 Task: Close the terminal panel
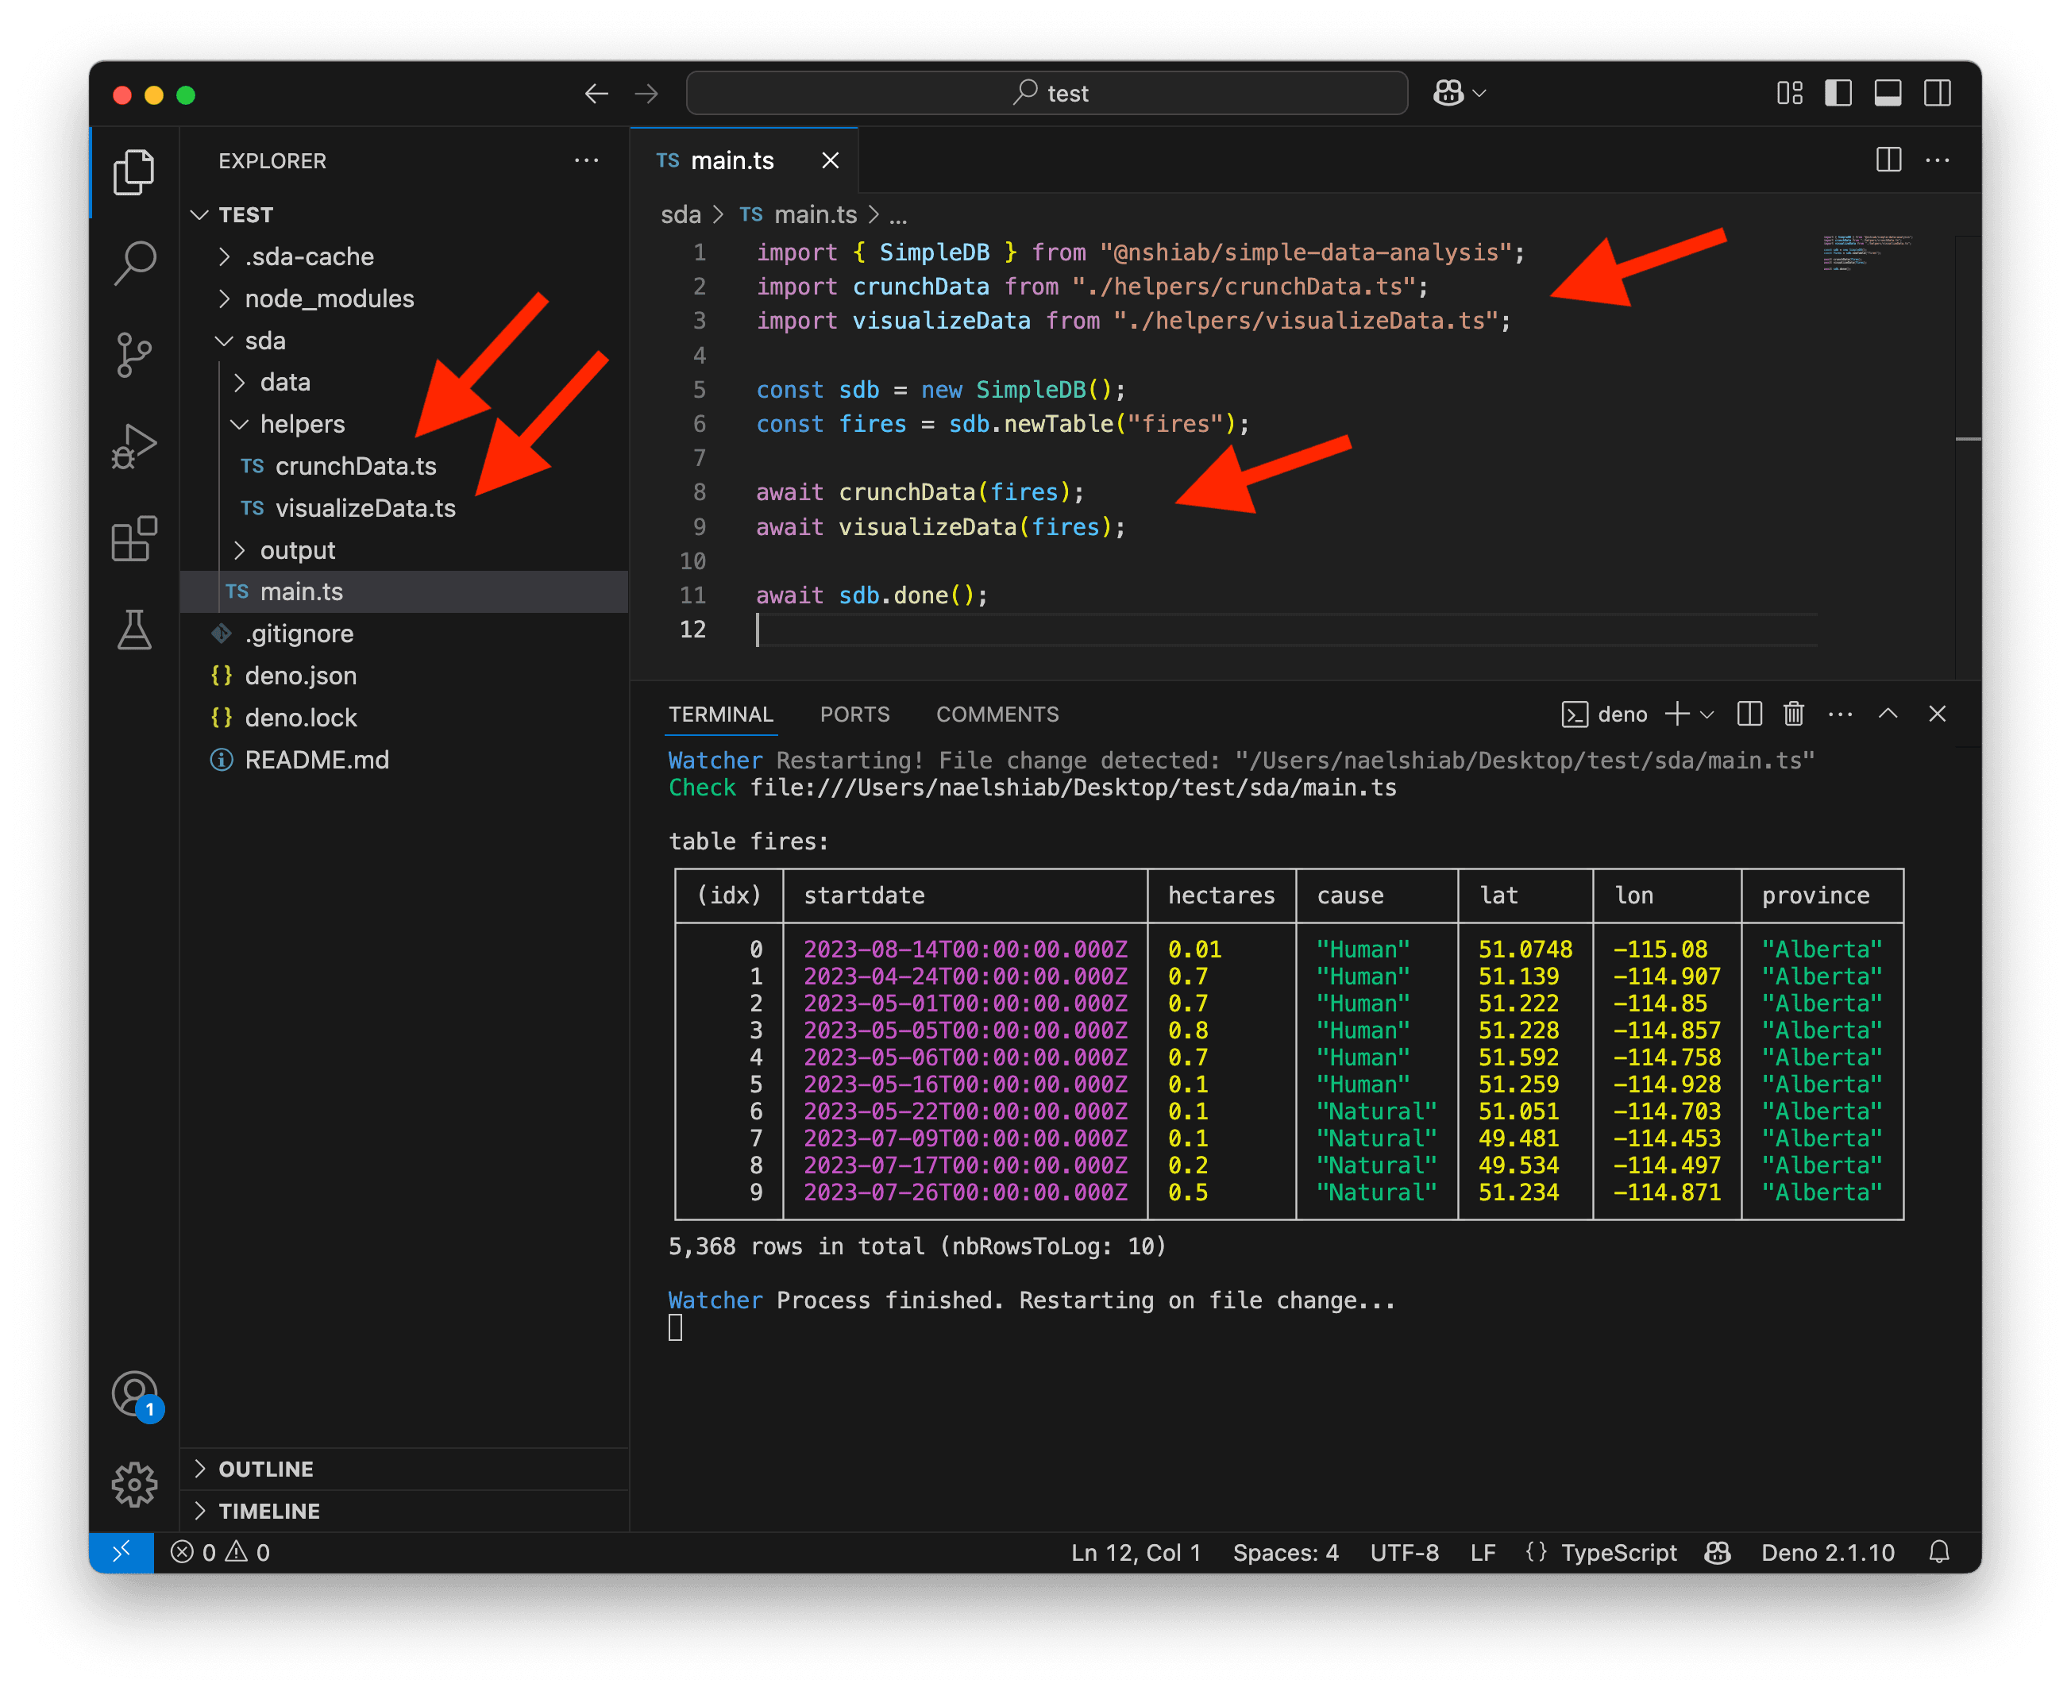pos(1938,714)
